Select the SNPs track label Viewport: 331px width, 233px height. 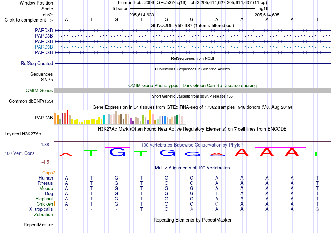pos(47,80)
